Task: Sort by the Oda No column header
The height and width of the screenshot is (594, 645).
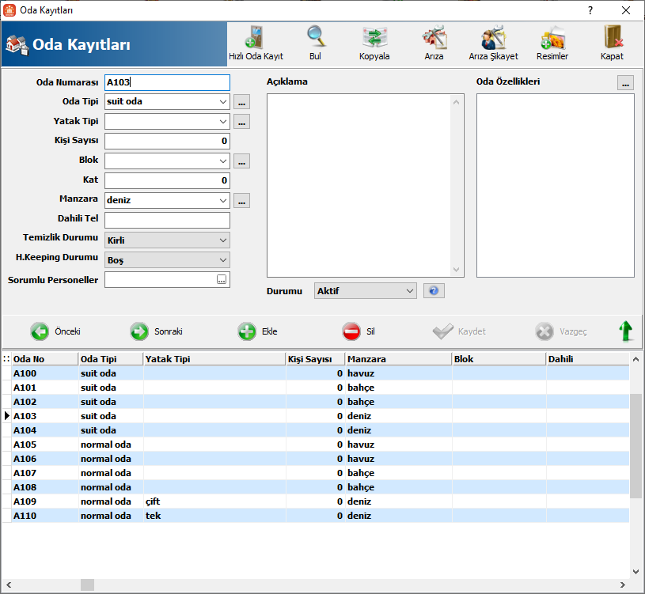Action: (x=45, y=359)
